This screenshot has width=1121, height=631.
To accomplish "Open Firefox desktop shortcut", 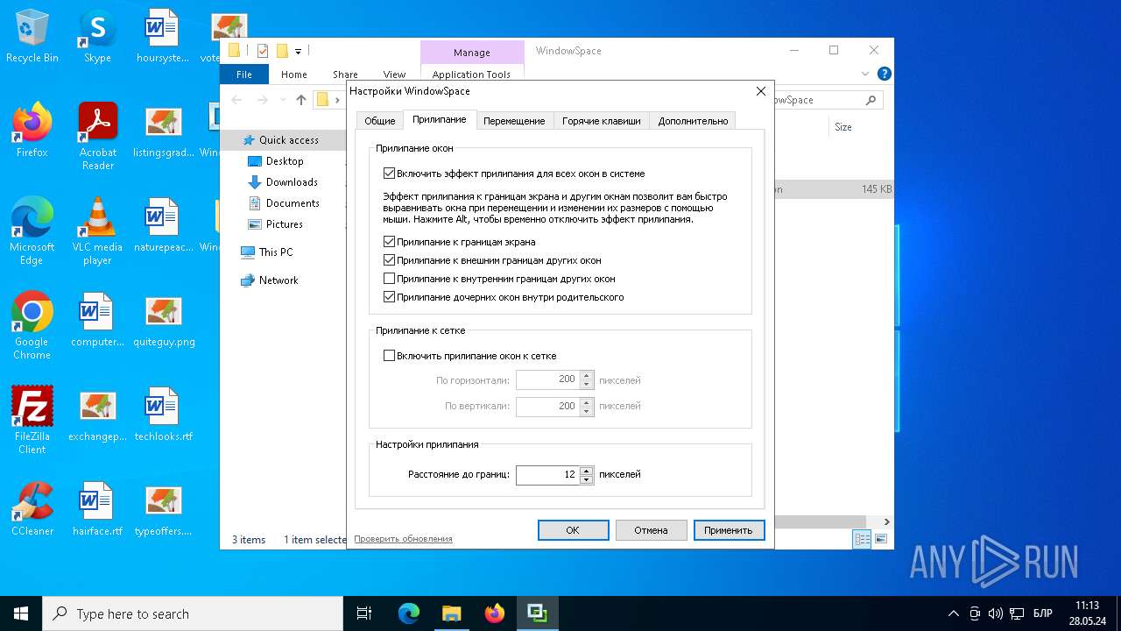I will tap(32, 131).
